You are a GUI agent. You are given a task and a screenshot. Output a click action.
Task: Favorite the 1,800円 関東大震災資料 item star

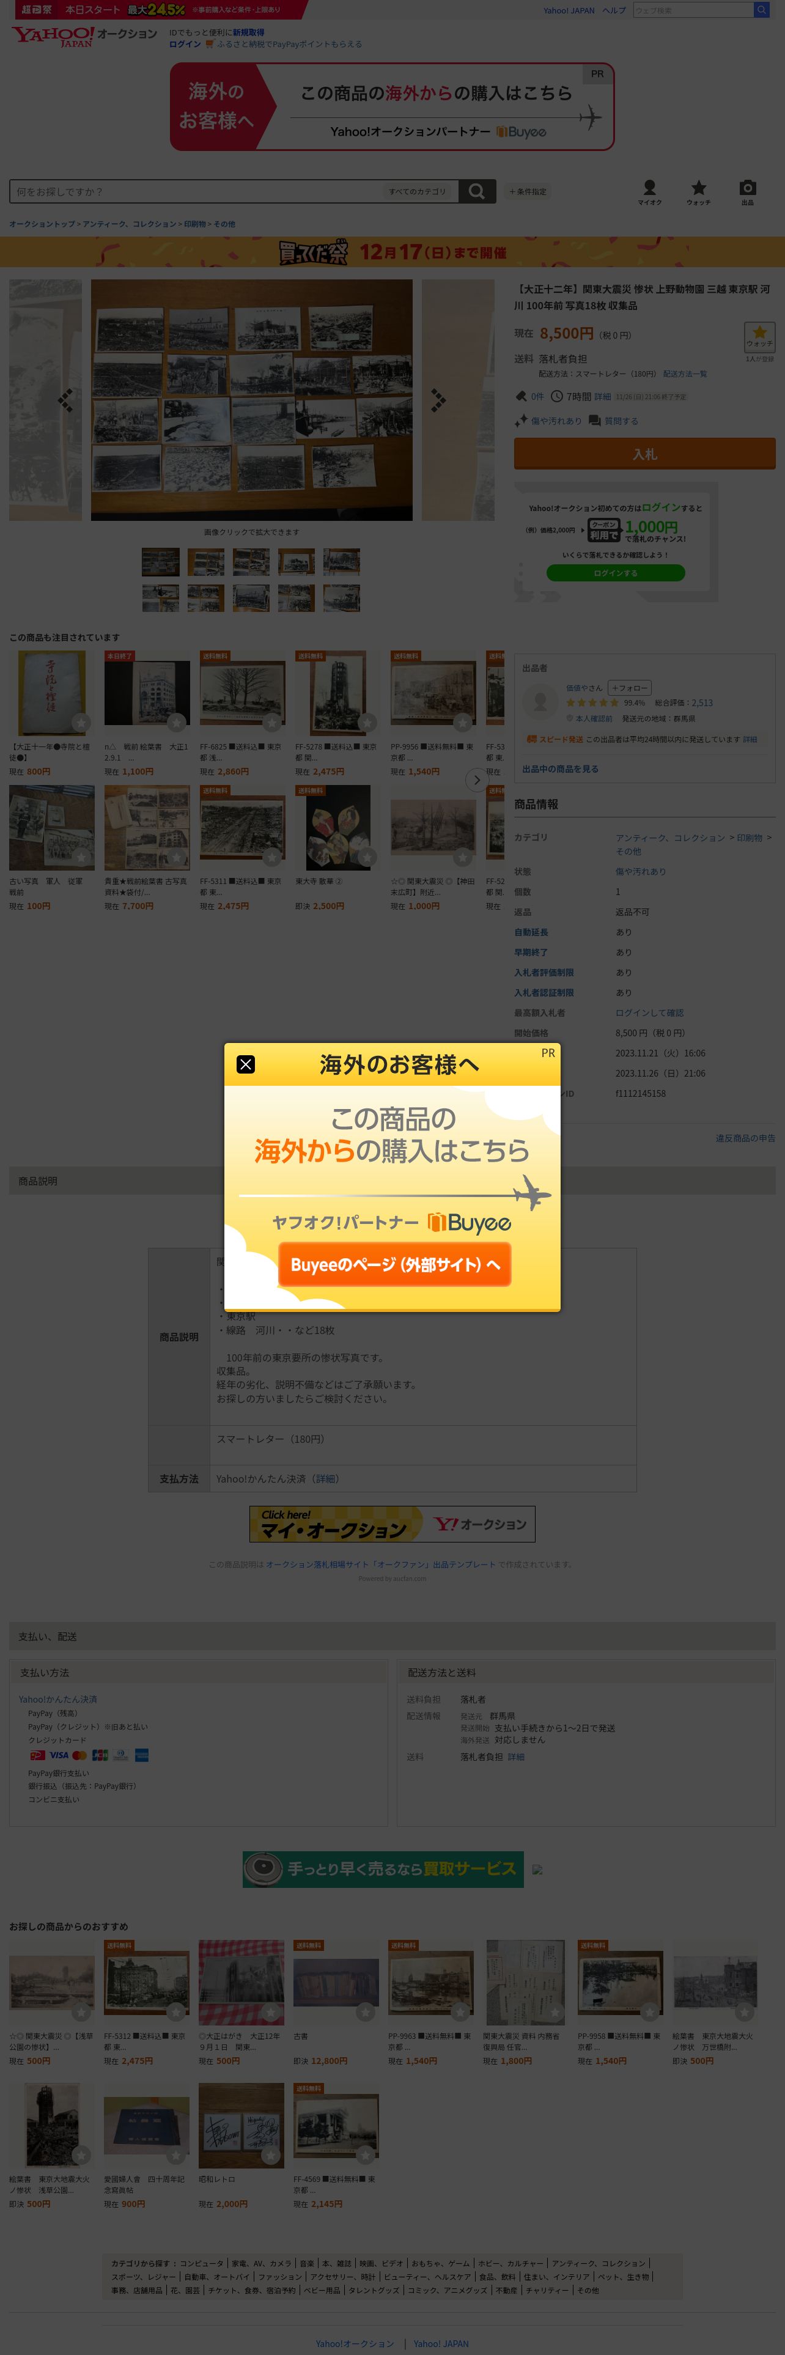pyautogui.click(x=555, y=2011)
